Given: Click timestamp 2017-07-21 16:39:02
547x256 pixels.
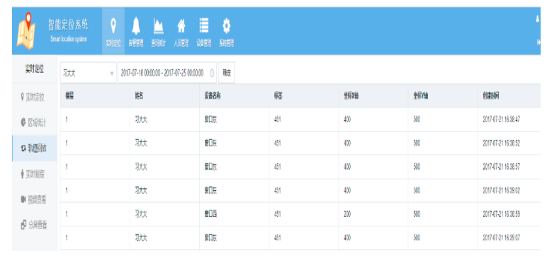Looking at the screenshot, I should (x=502, y=190).
